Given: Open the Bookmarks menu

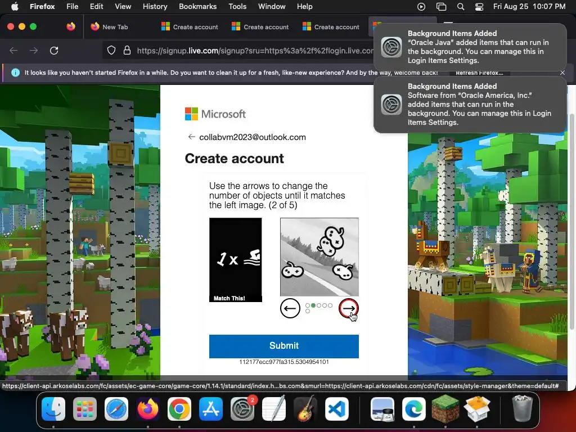Looking at the screenshot, I should (x=198, y=7).
